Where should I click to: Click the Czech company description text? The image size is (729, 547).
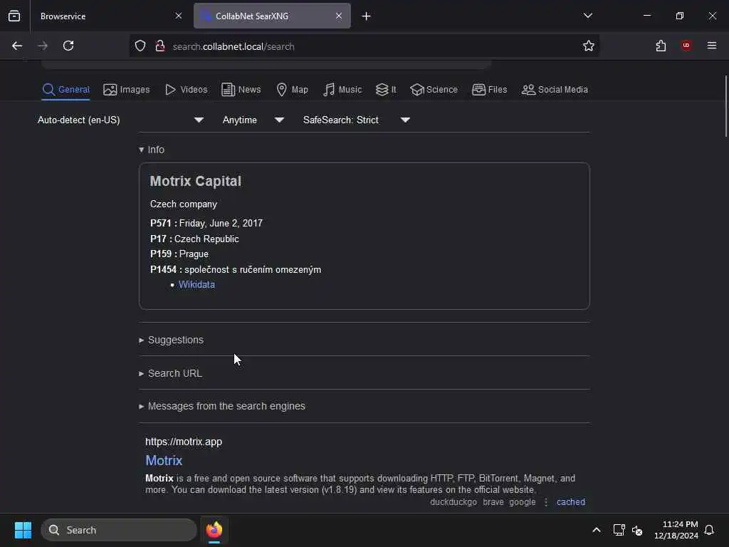click(x=184, y=204)
